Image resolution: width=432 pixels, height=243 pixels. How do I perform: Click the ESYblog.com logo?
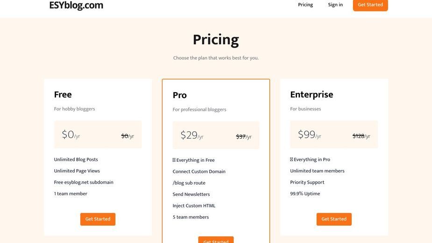point(76,5)
